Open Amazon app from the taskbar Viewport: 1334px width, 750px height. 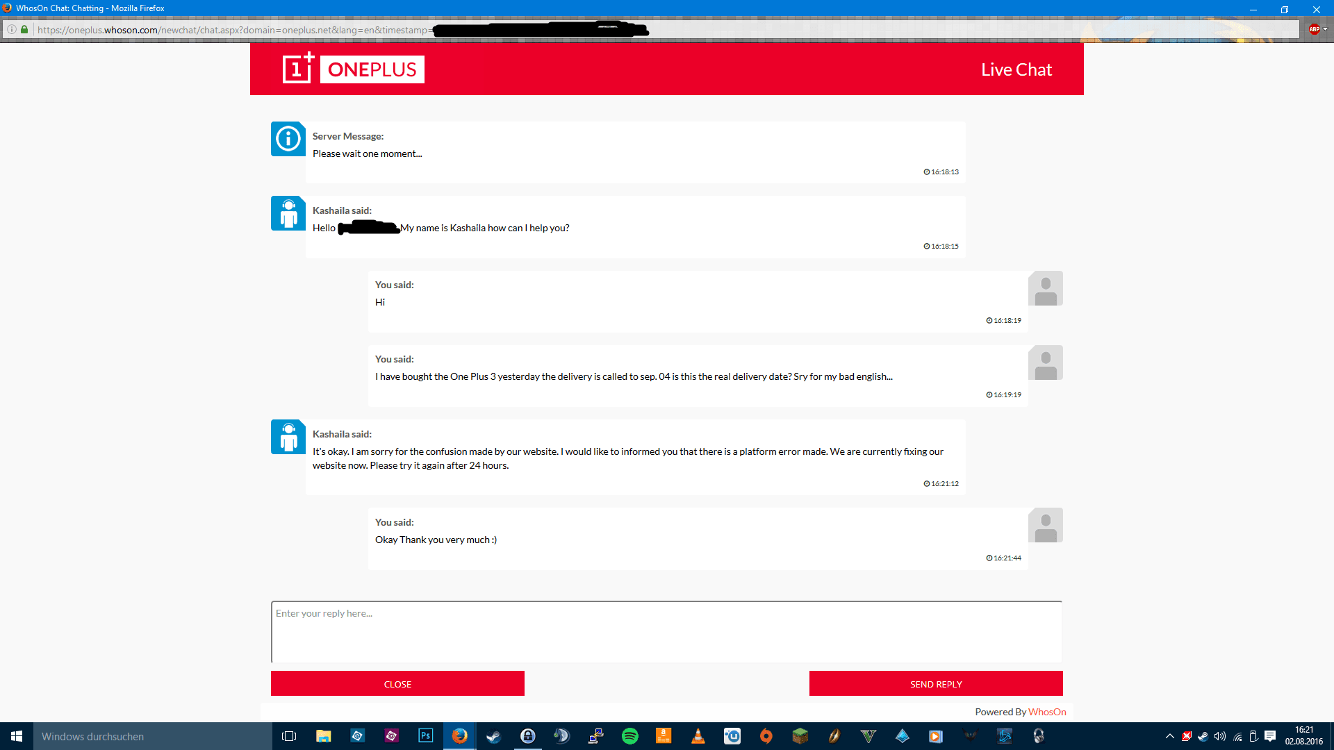pos(664,736)
